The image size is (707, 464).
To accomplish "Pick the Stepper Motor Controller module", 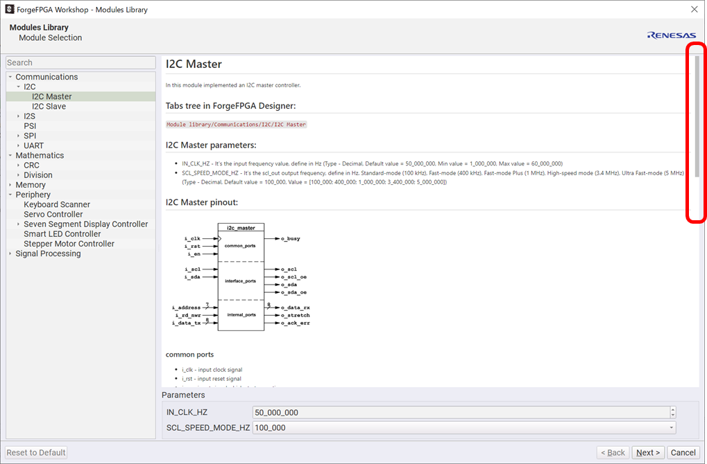I will (x=69, y=244).
